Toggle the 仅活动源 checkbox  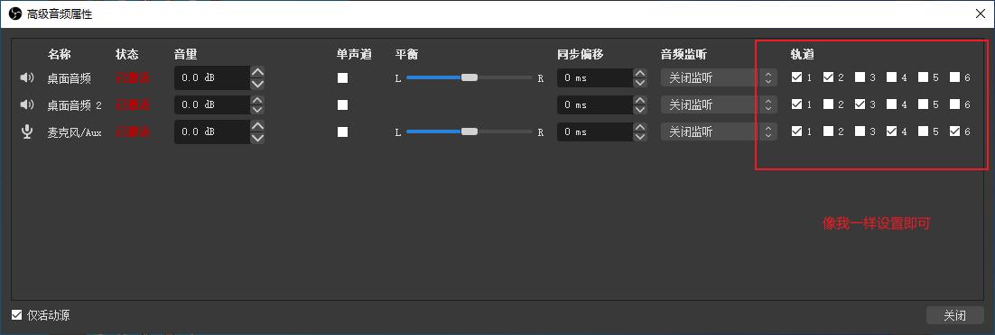(x=16, y=314)
